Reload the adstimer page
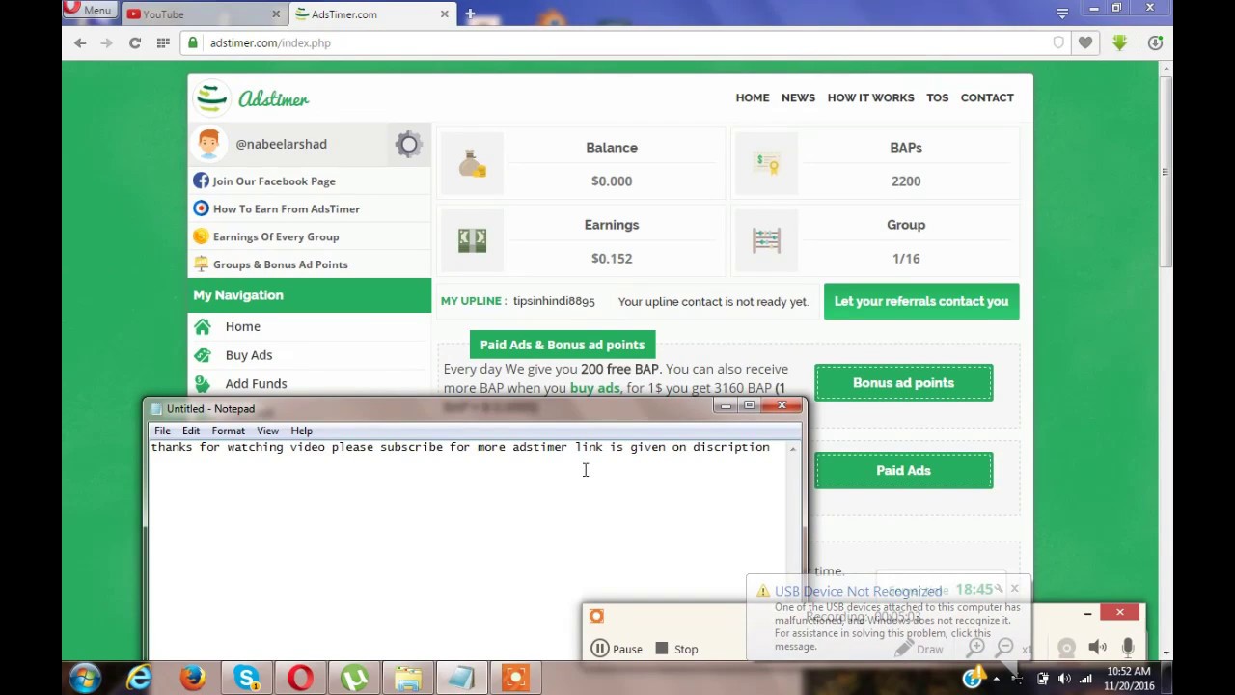 pos(135,42)
